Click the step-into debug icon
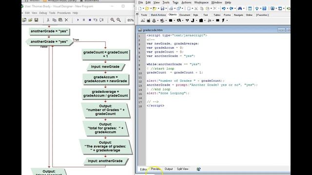 click(x=96, y=20)
